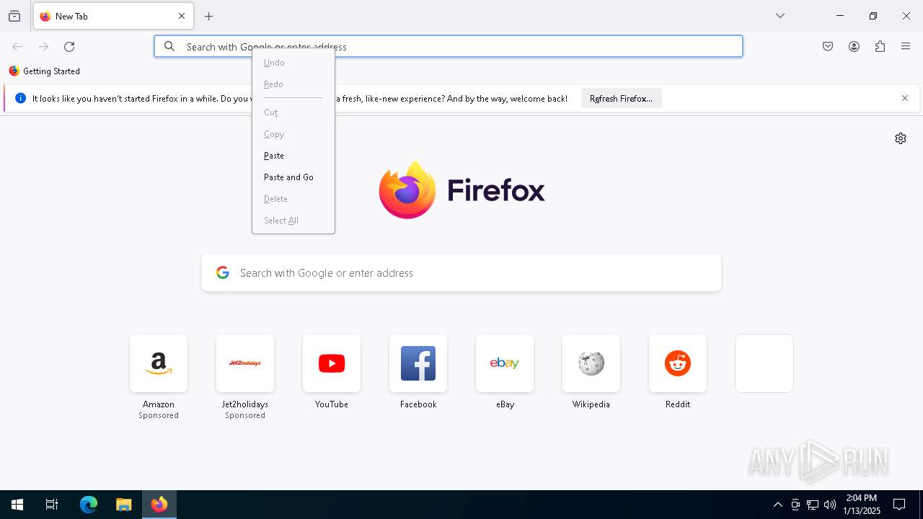Viewport: 923px width, 519px height.
Task: Open Firefox account profile icon
Action: pos(854,46)
